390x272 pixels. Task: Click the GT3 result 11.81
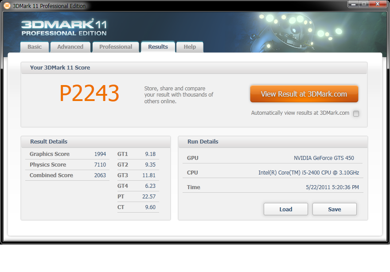tap(149, 175)
